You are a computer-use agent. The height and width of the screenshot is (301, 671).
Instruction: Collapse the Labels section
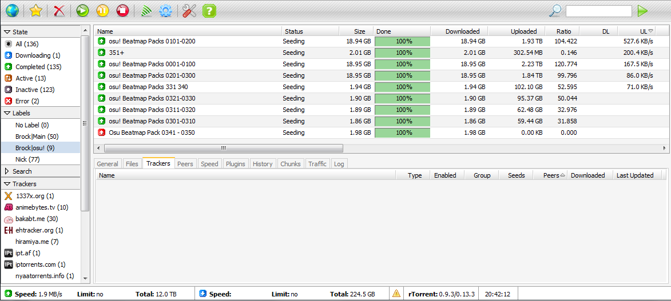(x=7, y=113)
